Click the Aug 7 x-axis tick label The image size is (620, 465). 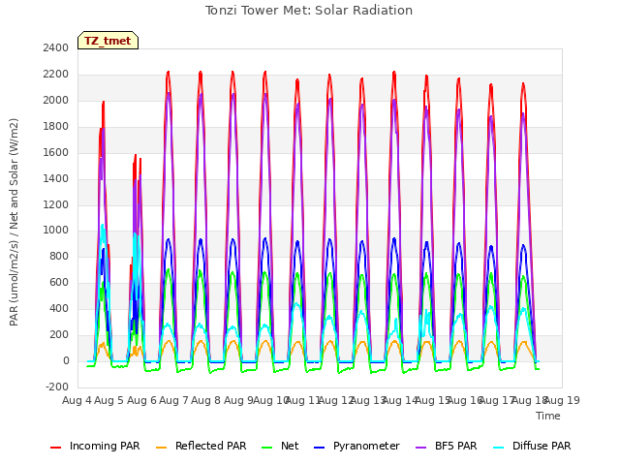(173, 400)
